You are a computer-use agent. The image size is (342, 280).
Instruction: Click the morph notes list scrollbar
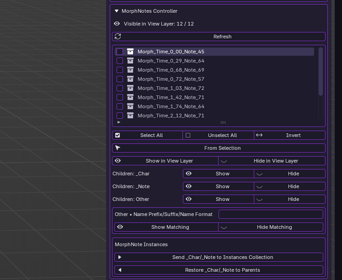coord(321,71)
